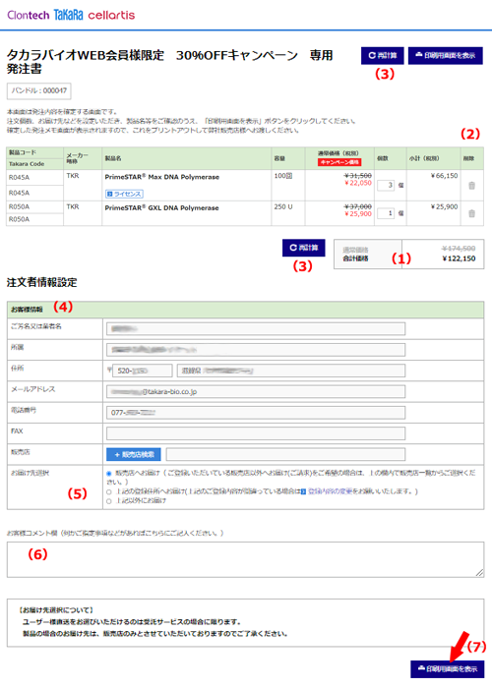Focus the phone number field 077-

tap(256, 413)
